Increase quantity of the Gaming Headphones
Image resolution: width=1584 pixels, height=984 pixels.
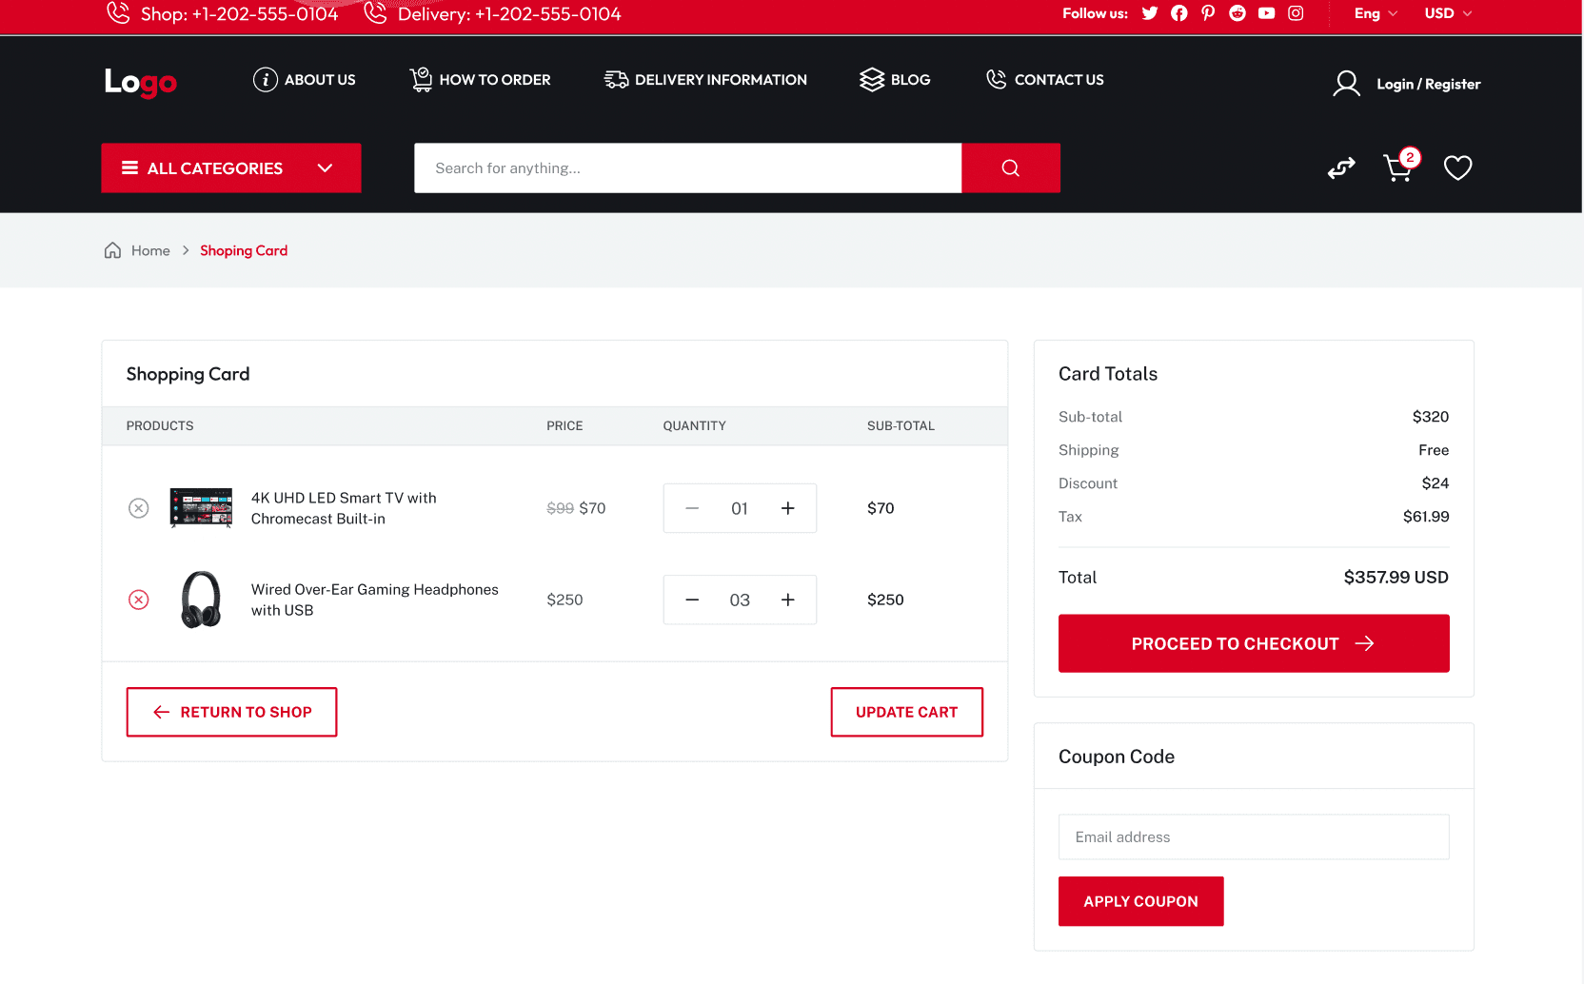[787, 600]
